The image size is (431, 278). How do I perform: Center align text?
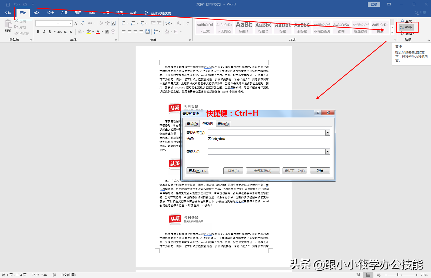click(130, 32)
